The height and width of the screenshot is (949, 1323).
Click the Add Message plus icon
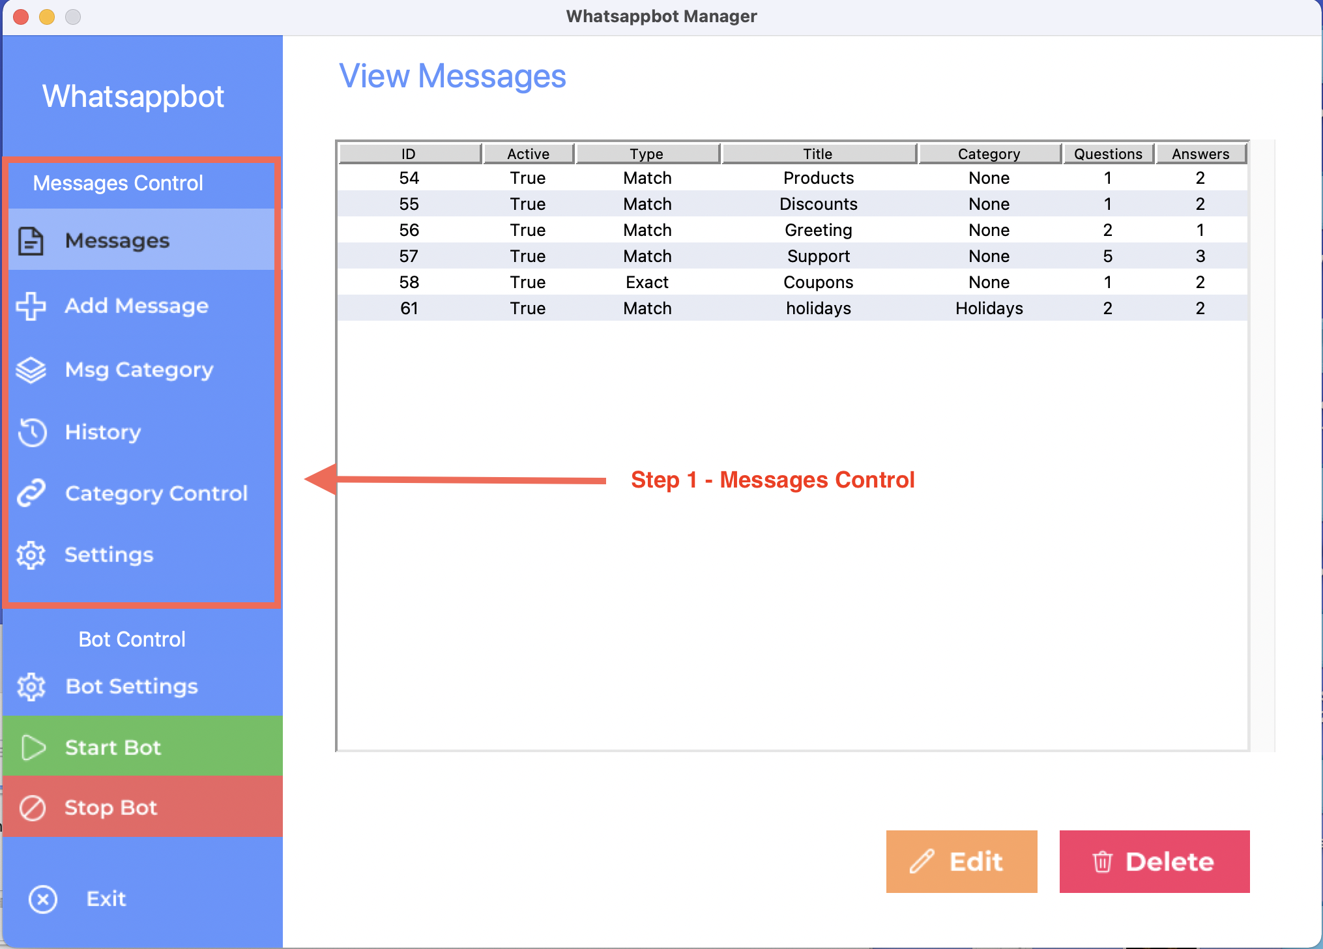(x=31, y=306)
